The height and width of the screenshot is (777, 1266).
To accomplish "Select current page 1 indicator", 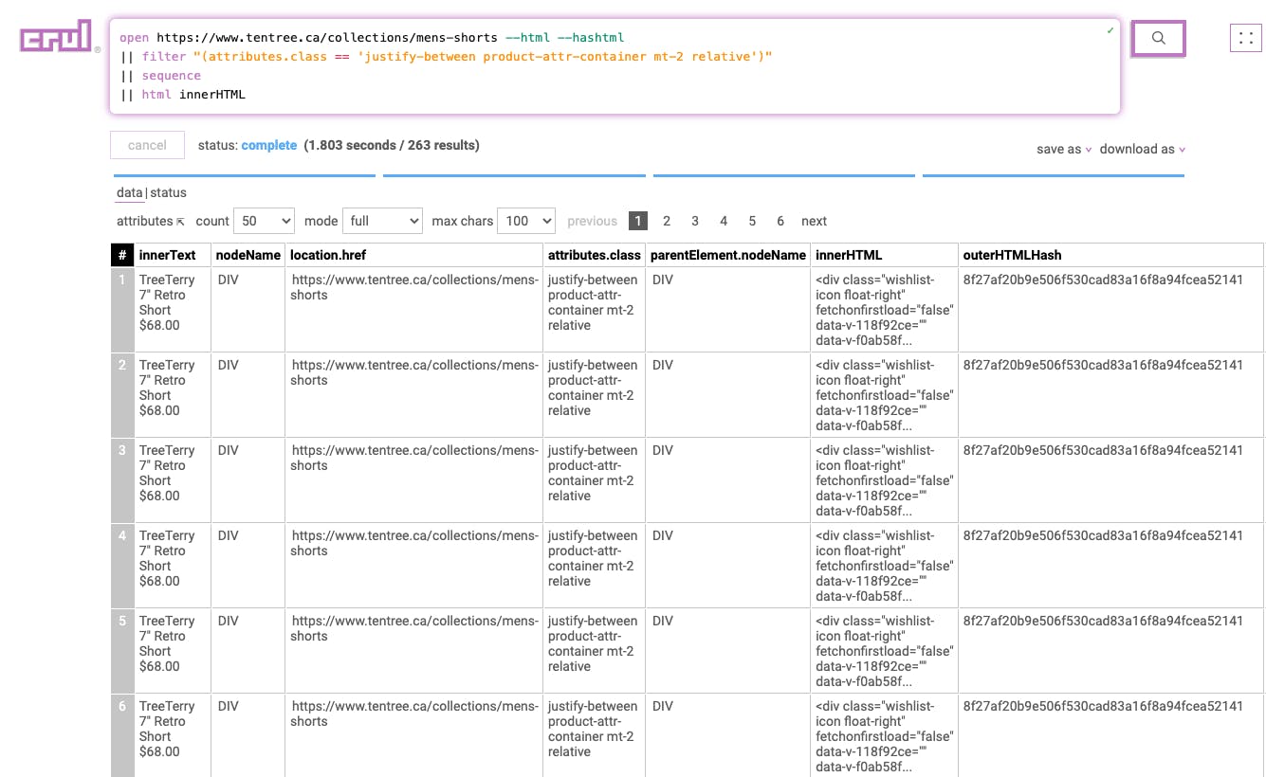I will pos(638,221).
